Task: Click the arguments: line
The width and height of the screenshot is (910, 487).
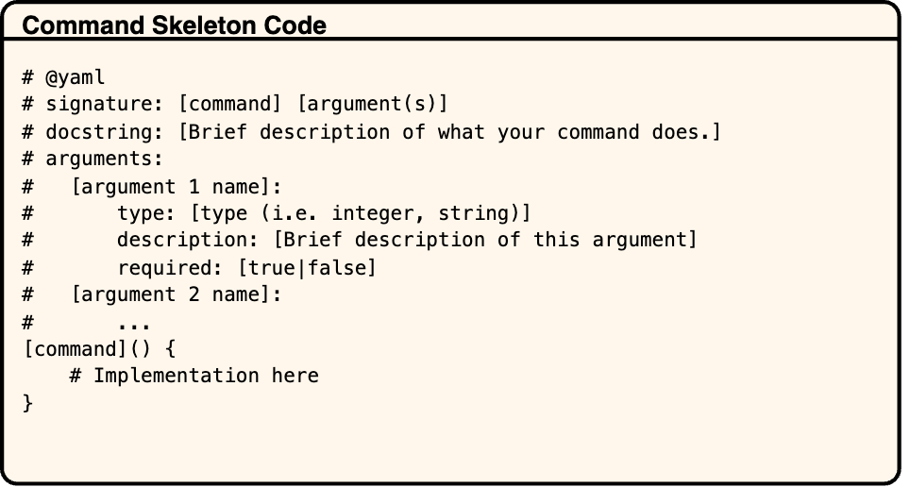Action: 93,159
